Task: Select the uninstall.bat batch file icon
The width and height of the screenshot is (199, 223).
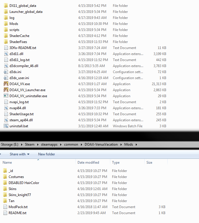Action: coord(6,126)
